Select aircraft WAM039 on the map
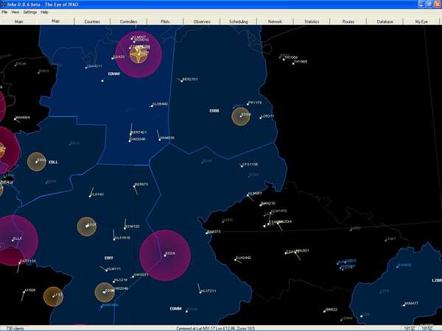 167,138
